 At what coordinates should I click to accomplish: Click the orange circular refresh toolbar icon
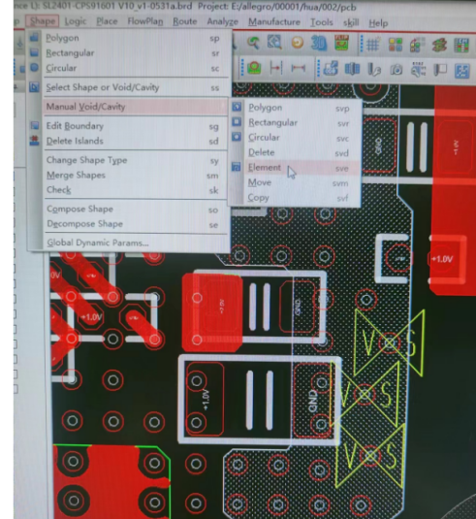click(x=297, y=43)
